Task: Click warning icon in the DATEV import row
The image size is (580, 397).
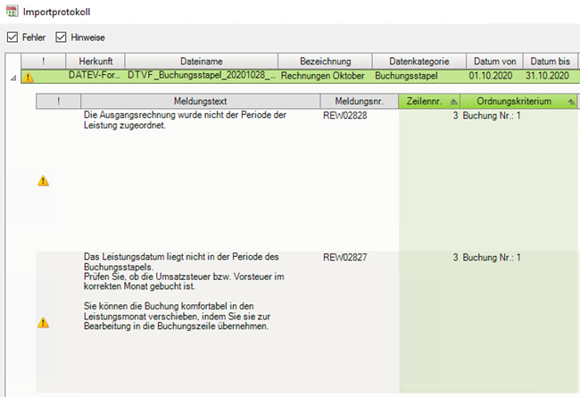Action: coord(28,77)
